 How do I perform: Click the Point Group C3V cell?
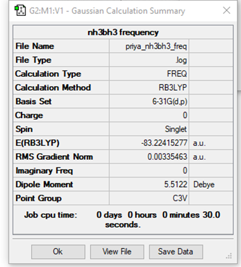coord(149,198)
